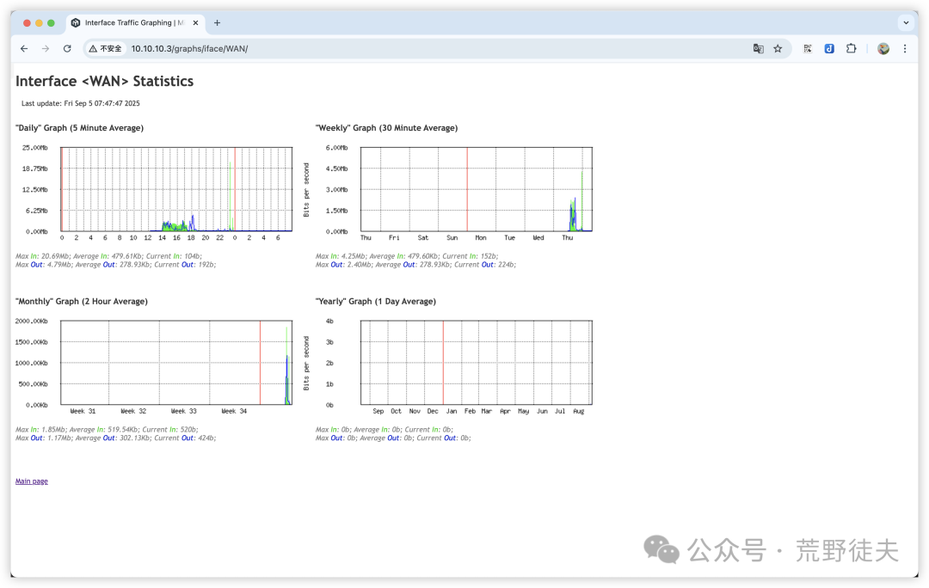Click the "Yearly" Graph (1 Day Average) title
The height and width of the screenshot is (588, 929).
(x=376, y=302)
